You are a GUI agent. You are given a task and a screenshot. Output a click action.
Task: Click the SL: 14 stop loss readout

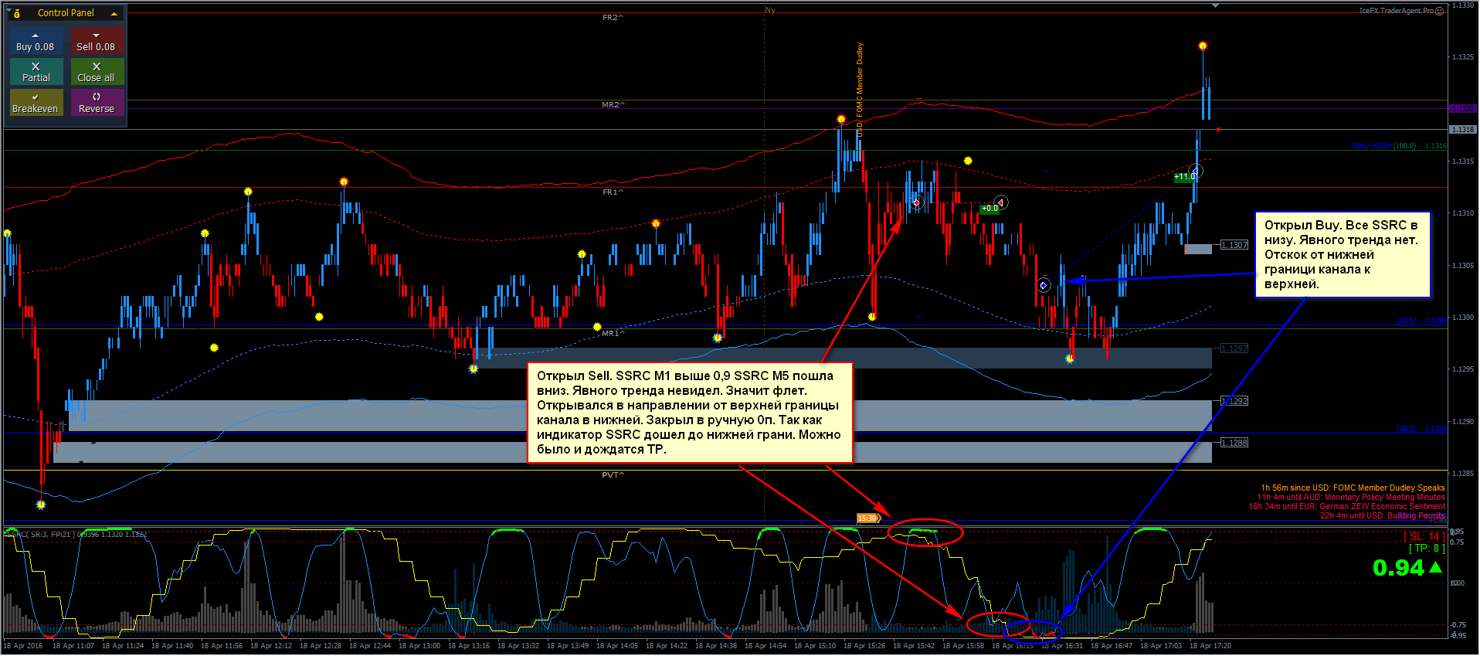click(1424, 536)
